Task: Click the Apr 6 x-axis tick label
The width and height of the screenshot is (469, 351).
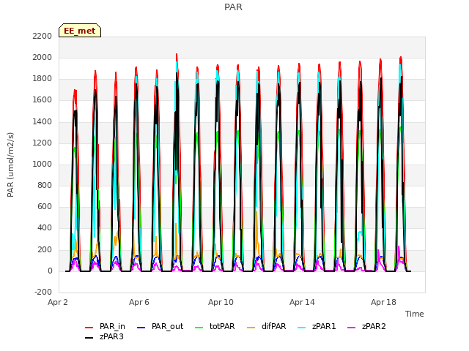Action: (x=139, y=302)
